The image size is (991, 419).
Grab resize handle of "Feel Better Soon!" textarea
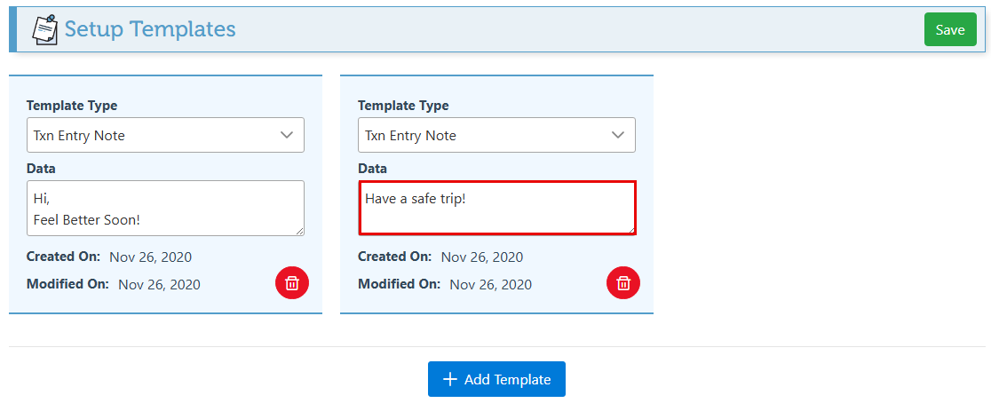[299, 231]
